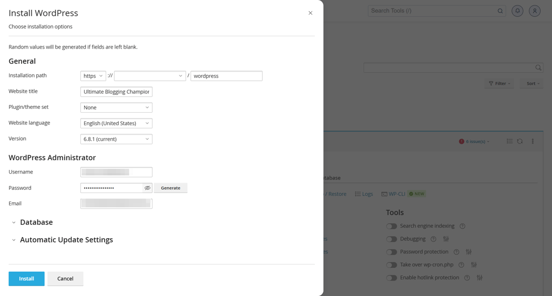
Task: Click the Install button
Action: pyautogui.click(x=26, y=278)
